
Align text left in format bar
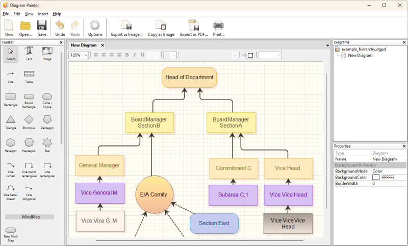click(x=96, y=55)
